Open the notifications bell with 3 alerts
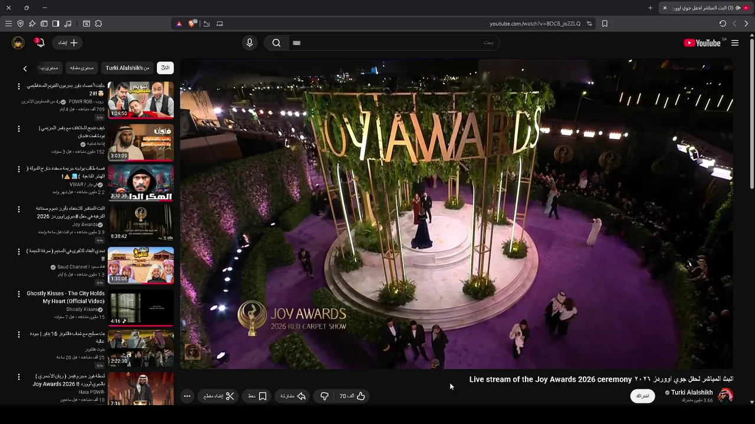755x424 pixels. coord(40,43)
